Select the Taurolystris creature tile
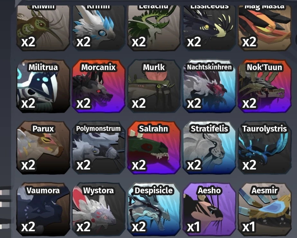Screen dimensions: 297x238 click(265, 148)
